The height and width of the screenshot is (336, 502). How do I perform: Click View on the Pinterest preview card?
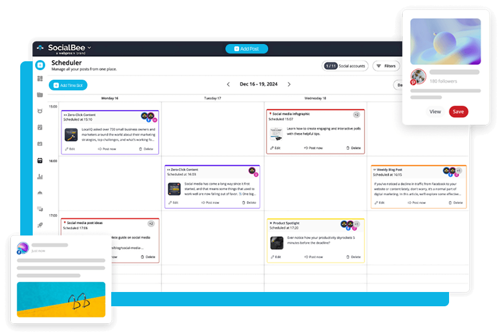[435, 112]
